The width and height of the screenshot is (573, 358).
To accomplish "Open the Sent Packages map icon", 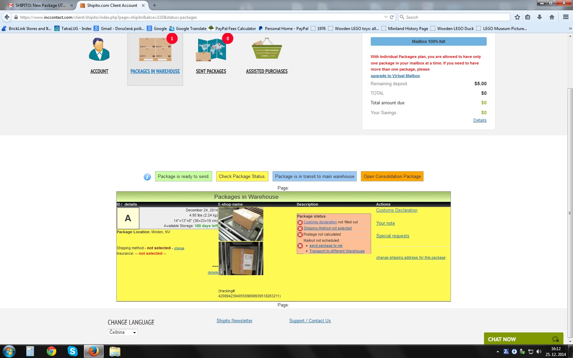I will tap(211, 50).
